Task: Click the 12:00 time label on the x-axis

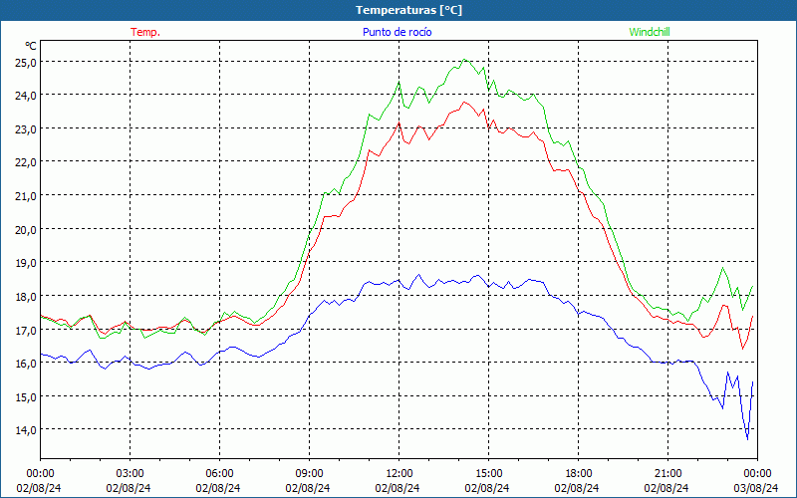Action: point(399,474)
